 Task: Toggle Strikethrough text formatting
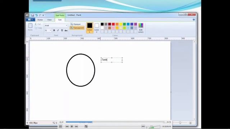pos(66,30)
